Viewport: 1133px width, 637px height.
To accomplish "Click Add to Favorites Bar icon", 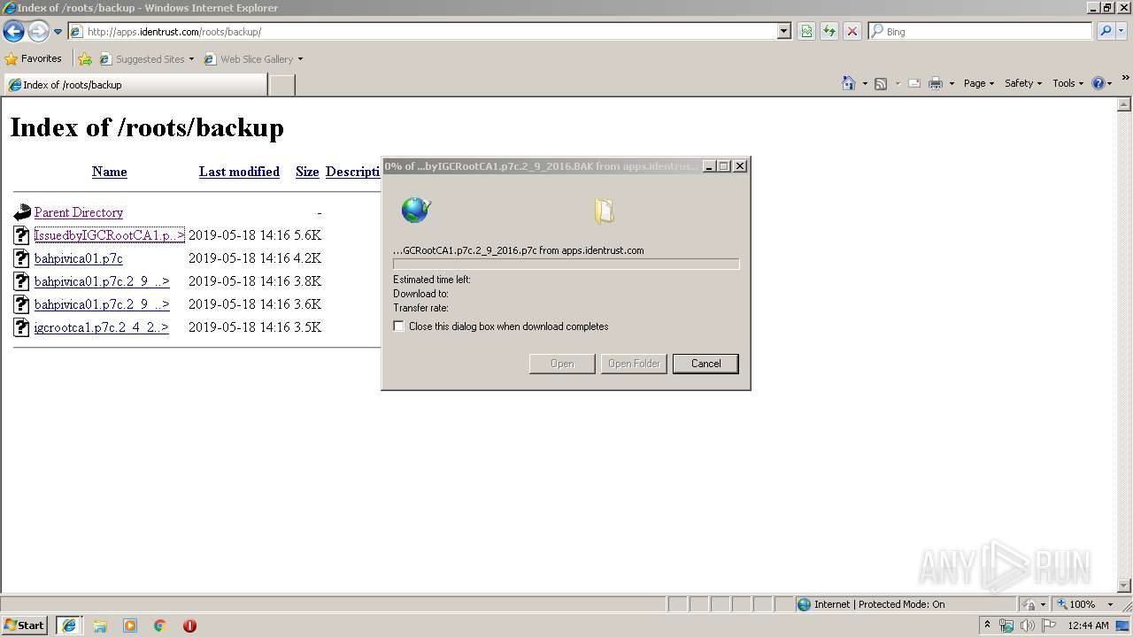I will click(x=85, y=59).
